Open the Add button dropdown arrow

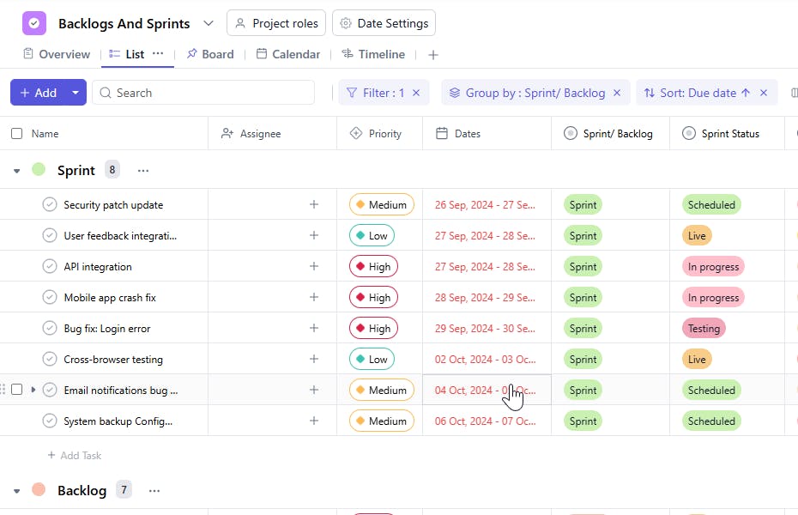click(76, 93)
